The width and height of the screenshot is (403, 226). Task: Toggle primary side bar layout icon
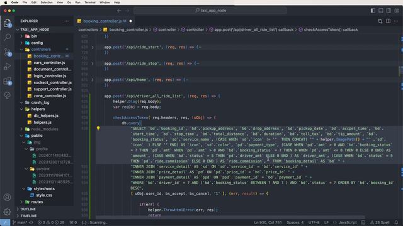point(373,11)
